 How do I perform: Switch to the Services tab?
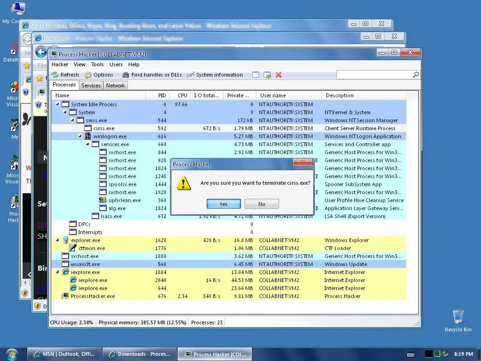(91, 86)
